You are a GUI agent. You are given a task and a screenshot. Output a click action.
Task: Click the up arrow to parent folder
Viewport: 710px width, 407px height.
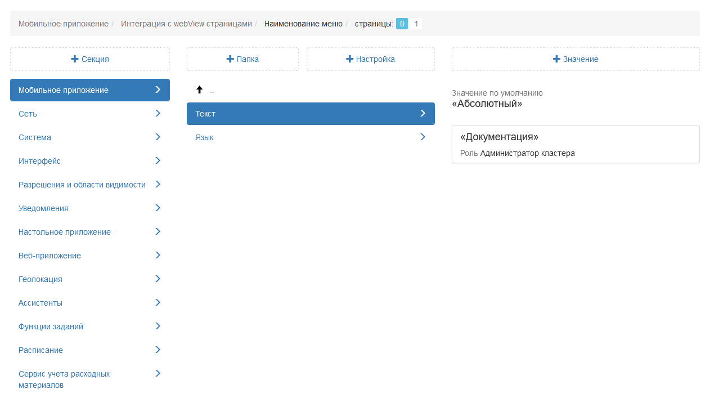pyautogui.click(x=199, y=90)
